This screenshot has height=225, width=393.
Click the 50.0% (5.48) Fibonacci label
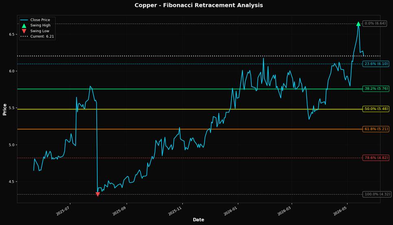pyautogui.click(x=376, y=109)
